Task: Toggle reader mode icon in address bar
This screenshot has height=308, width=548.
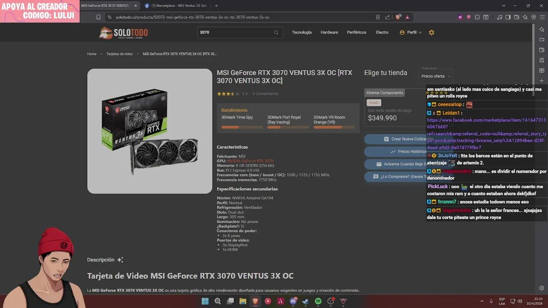Action: [x=378, y=17]
